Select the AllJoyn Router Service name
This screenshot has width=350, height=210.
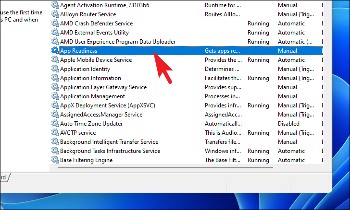[88, 14]
